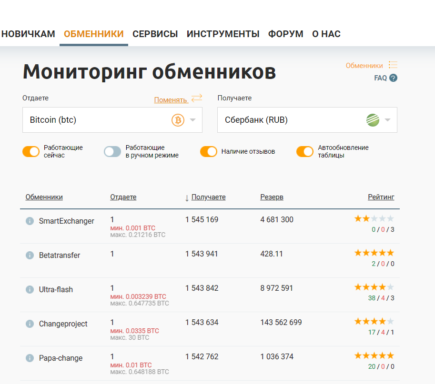
Task: Click the info icon next to Betatransfer
Action: click(30, 255)
